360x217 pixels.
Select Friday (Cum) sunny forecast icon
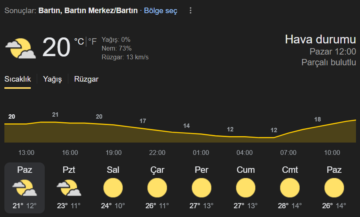pyautogui.click(x=246, y=188)
